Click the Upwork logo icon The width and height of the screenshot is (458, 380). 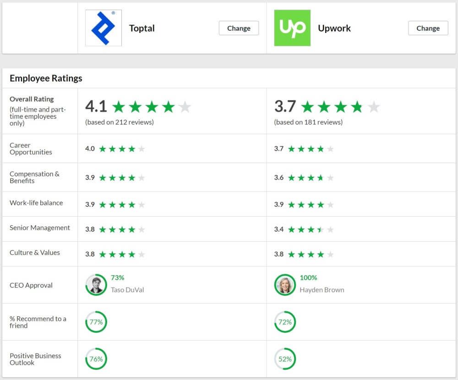click(292, 28)
